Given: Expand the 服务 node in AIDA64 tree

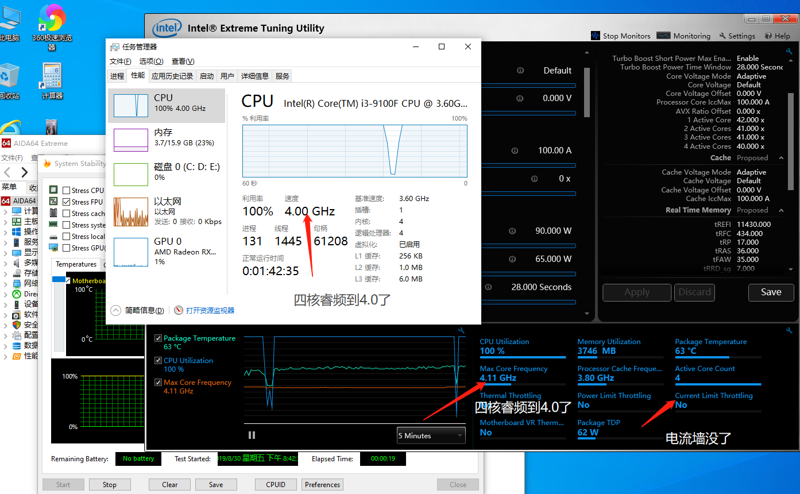Looking at the screenshot, I should (6, 242).
